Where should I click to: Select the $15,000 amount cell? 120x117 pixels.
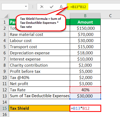85,47
